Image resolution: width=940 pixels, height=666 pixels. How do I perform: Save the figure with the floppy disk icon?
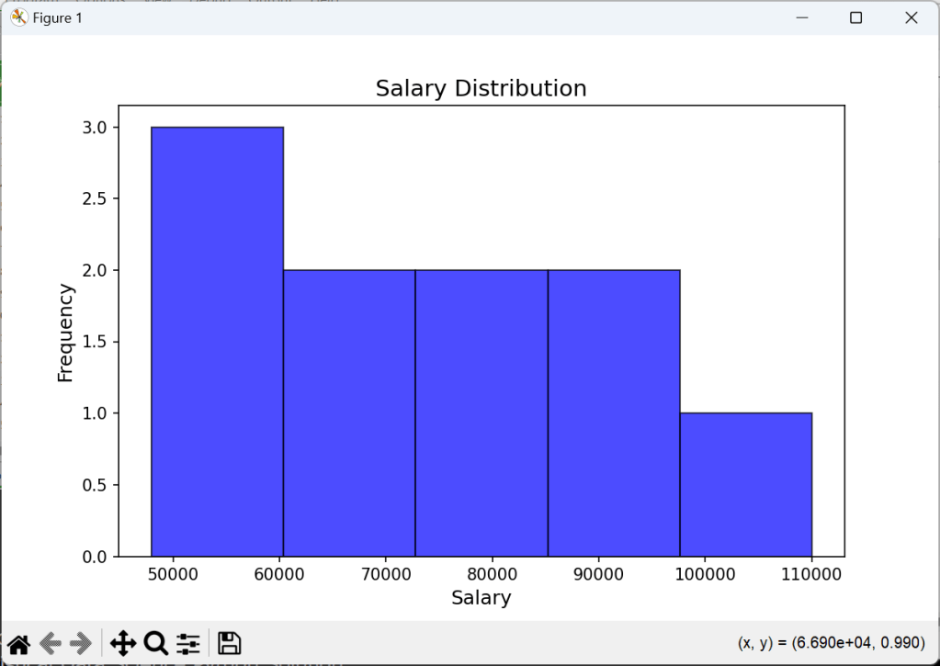tap(229, 643)
